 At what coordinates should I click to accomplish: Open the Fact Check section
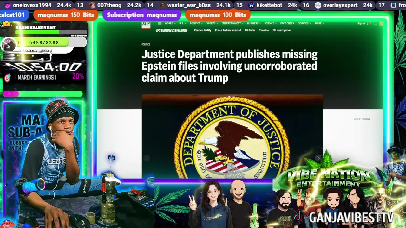287,23
